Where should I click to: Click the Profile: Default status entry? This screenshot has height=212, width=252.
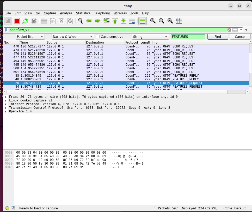pyautogui.click(x=234, y=208)
